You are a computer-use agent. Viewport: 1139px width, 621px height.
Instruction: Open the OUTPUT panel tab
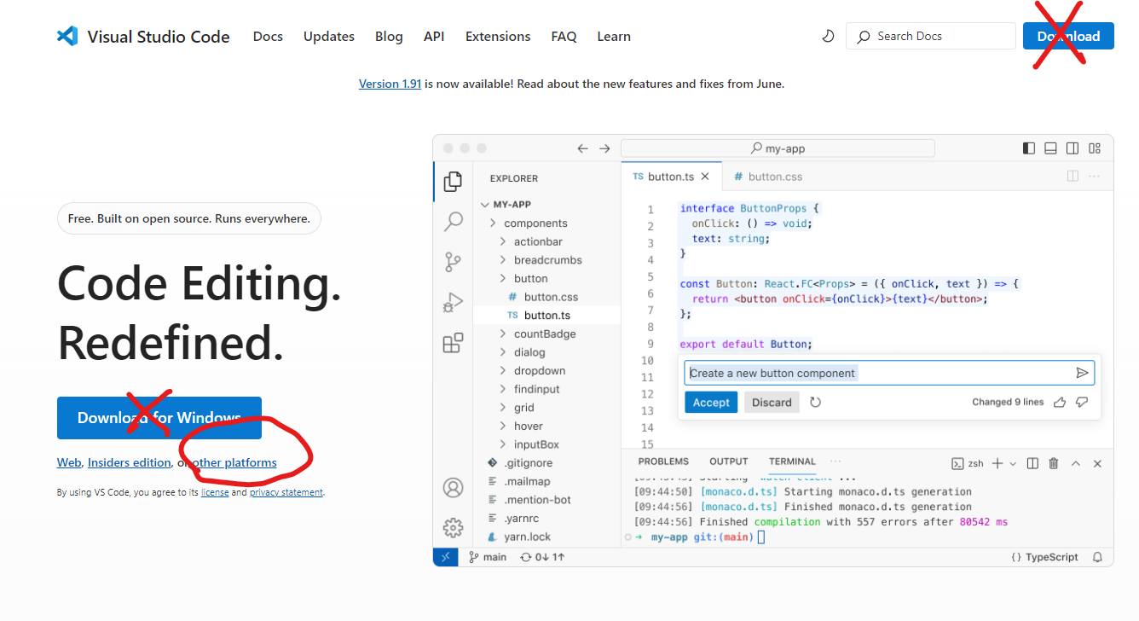tap(728, 461)
